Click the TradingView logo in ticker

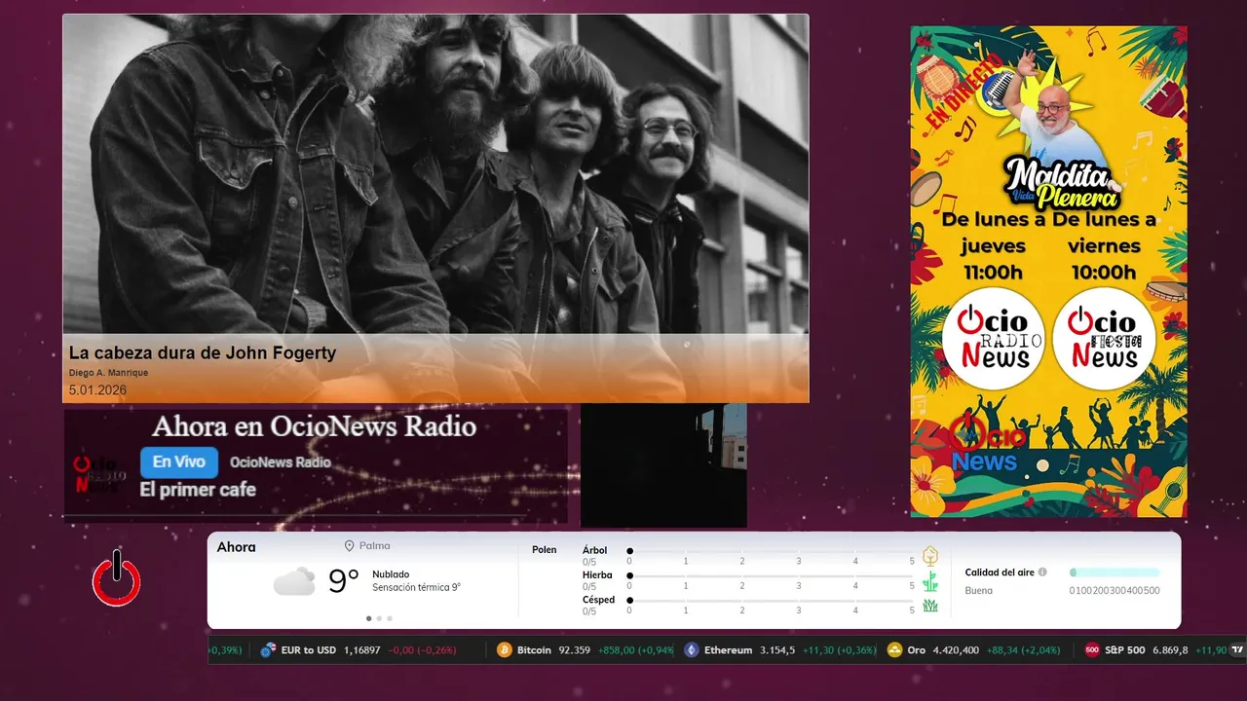(1238, 650)
